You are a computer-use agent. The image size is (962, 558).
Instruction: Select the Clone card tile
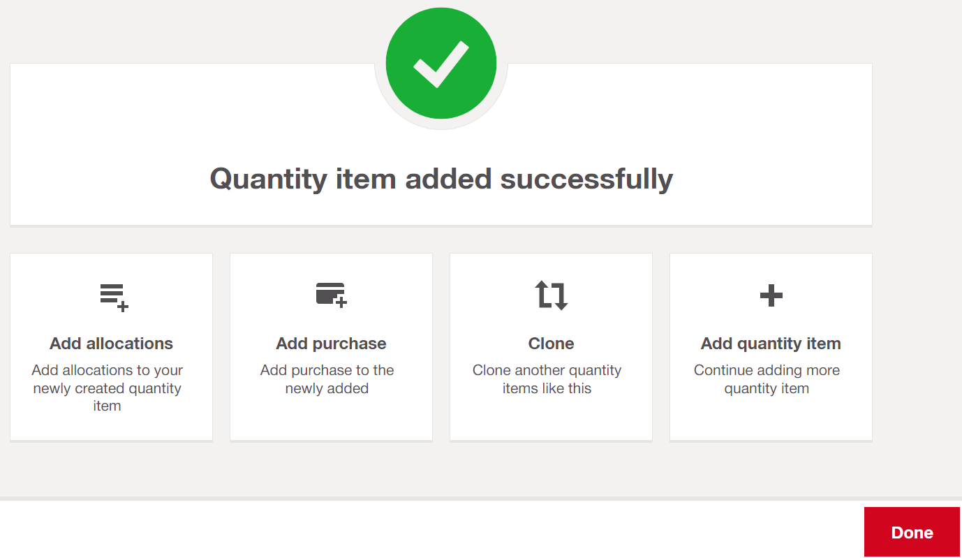[551, 347]
